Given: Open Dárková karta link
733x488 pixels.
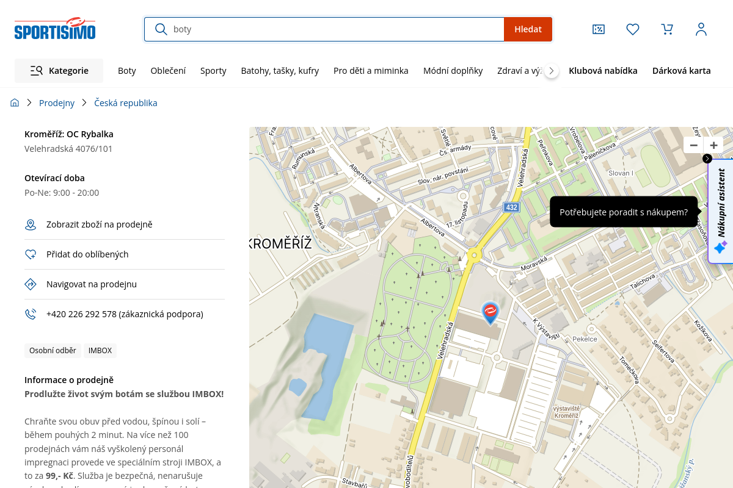Looking at the screenshot, I should point(682,71).
